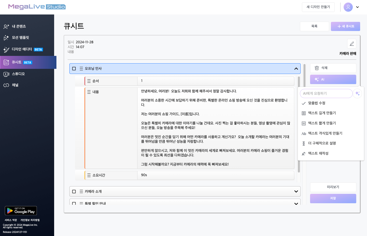The image size is (367, 236).
Task: Click the AI에게 요청하기 input field
Action: [326, 93]
